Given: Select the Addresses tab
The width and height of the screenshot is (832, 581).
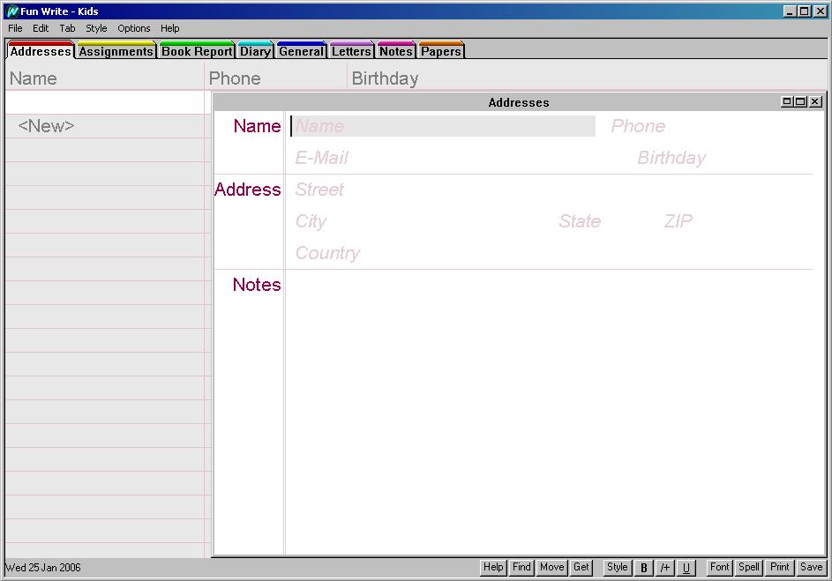Looking at the screenshot, I should (x=41, y=50).
